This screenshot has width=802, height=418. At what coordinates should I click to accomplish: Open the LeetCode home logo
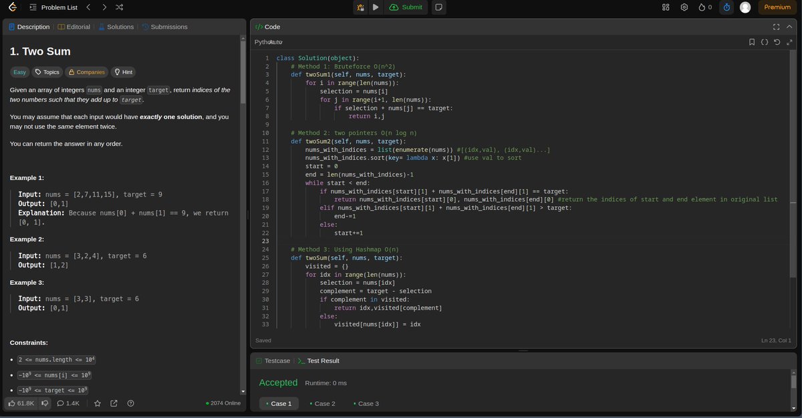click(13, 7)
